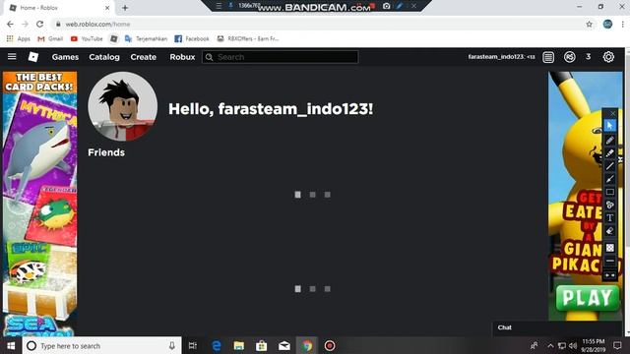Select the Bandicam eraser tool
The image size is (630, 354).
[x=609, y=231]
